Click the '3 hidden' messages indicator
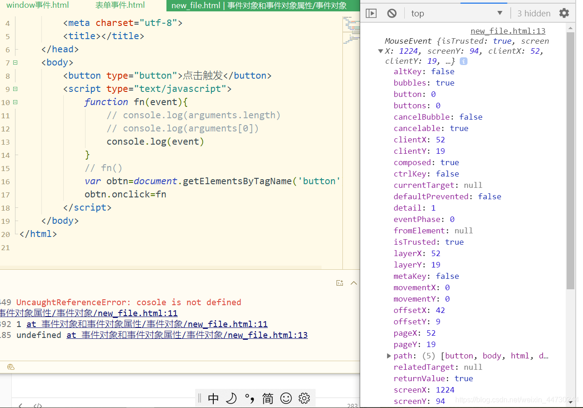Image resolution: width=583 pixels, height=408 pixels. pyautogui.click(x=534, y=13)
